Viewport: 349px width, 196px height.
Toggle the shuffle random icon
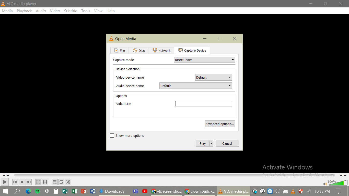(x=68, y=182)
